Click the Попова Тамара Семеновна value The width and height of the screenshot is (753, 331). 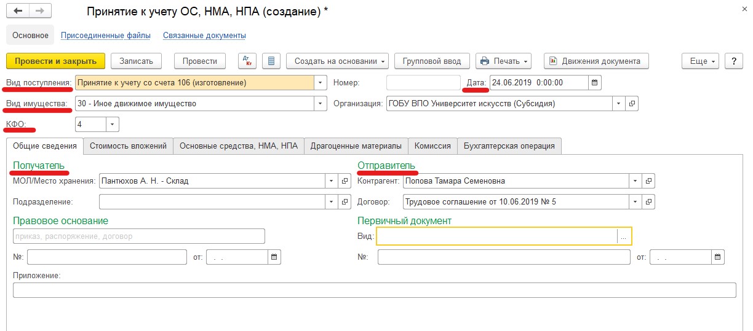pyautogui.click(x=456, y=181)
